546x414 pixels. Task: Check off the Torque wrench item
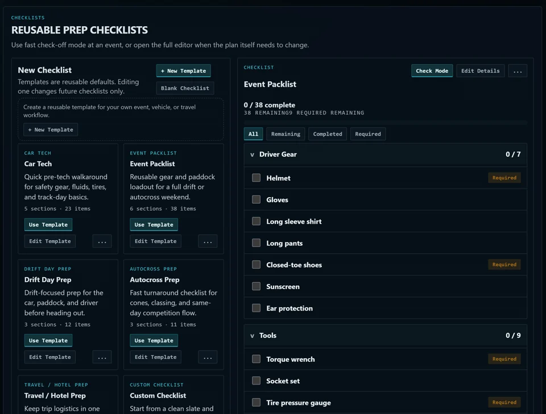257,359
